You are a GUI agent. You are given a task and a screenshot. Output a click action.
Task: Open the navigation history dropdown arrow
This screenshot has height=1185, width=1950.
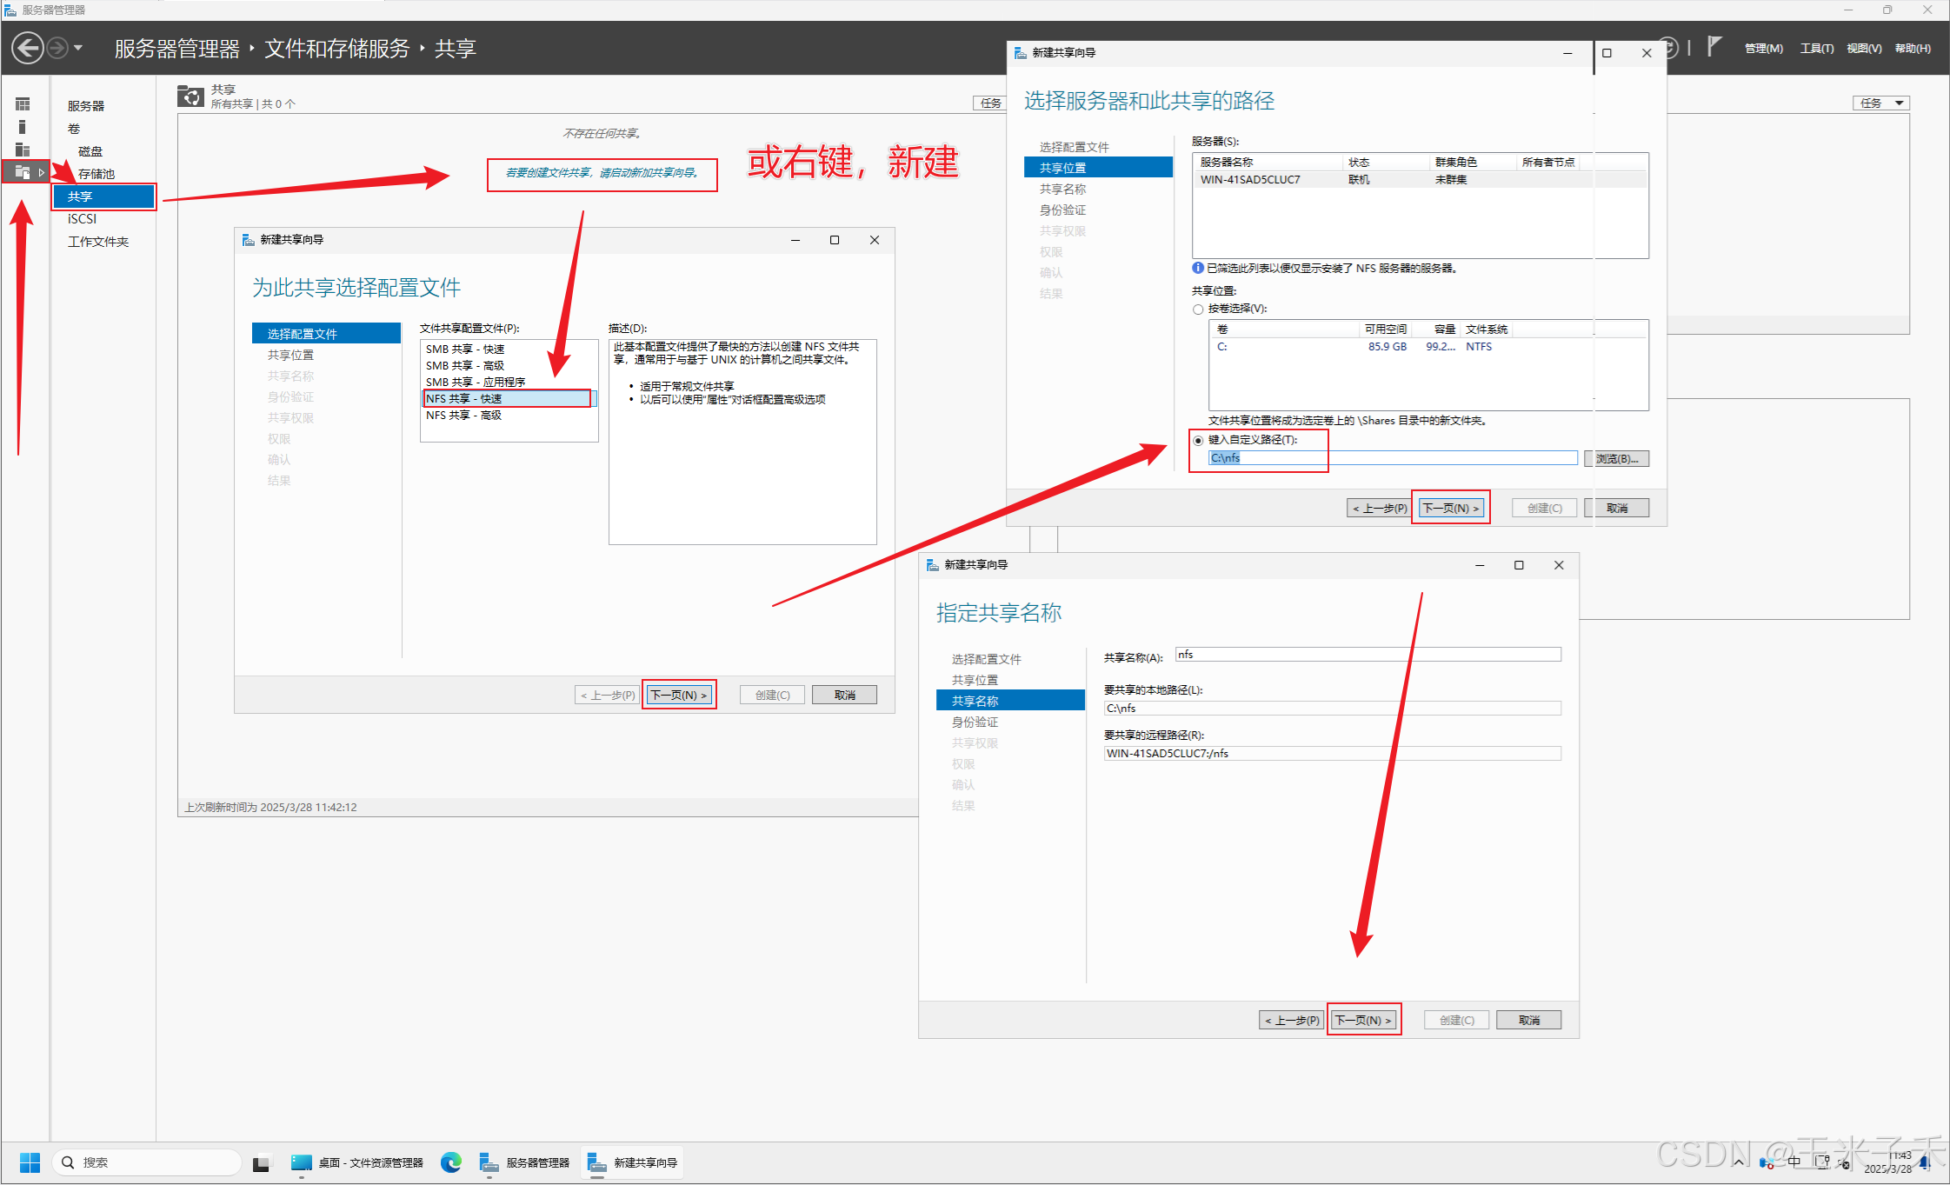coord(78,48)
